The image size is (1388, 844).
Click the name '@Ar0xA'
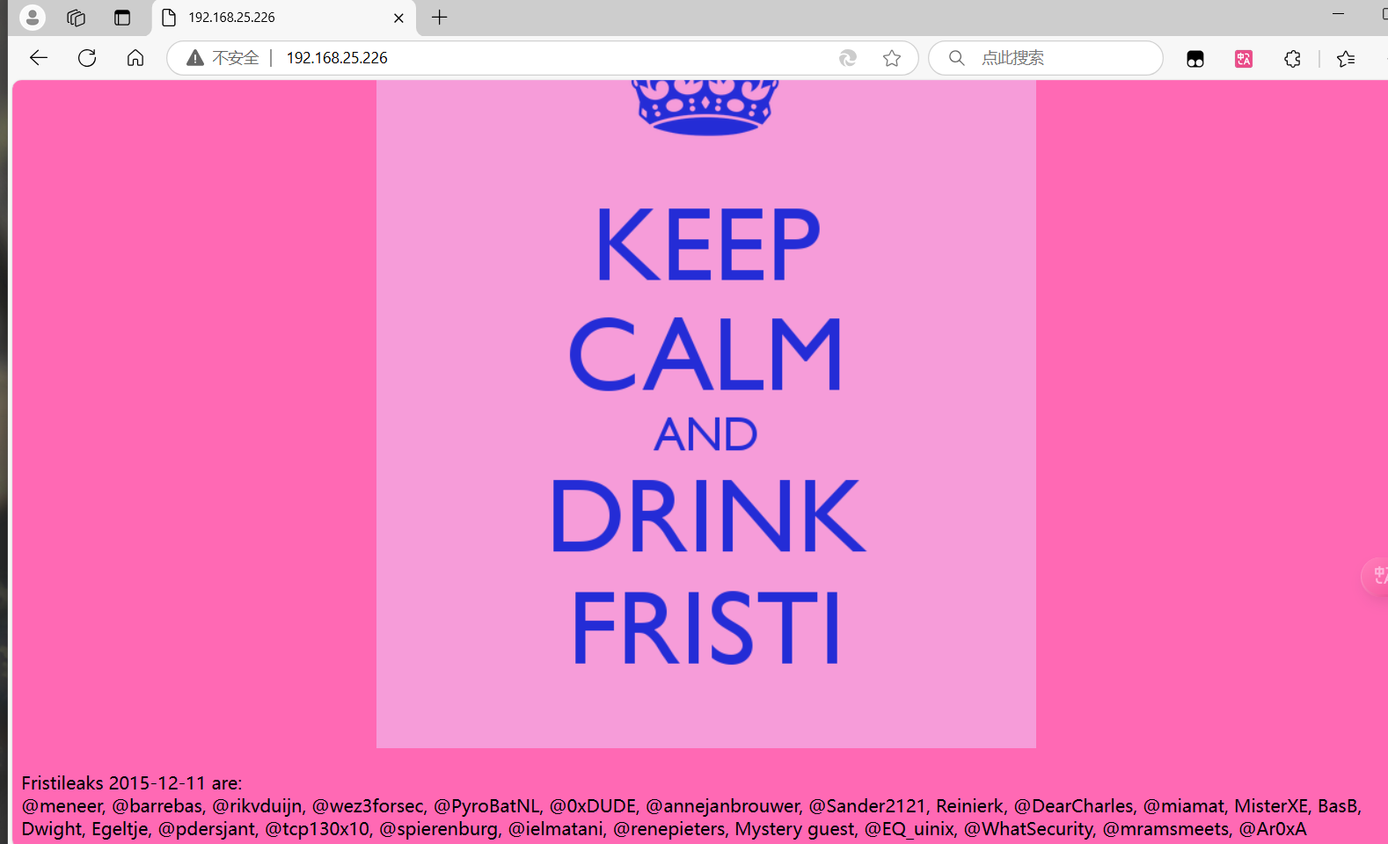point(1273,829)
